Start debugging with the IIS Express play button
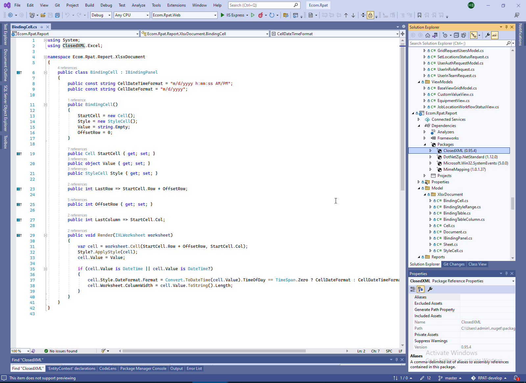The width and height of the screenshot is (526, 383). pos(223,15)
